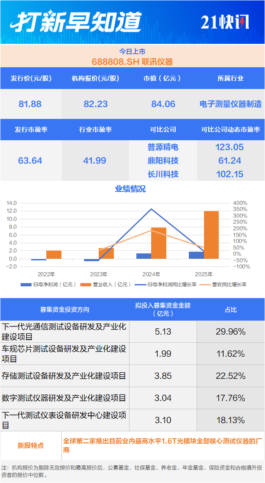Screen dimensions: 265x483
Task: Click the 2025年 axis label
Action: point(204,273)
